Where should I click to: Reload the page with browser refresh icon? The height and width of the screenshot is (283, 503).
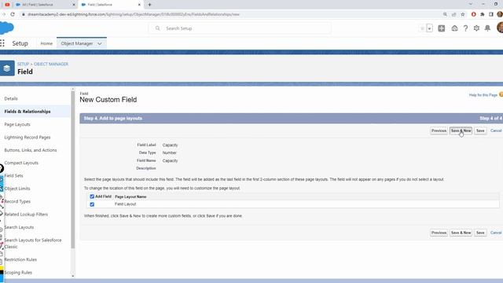point(13,14)
